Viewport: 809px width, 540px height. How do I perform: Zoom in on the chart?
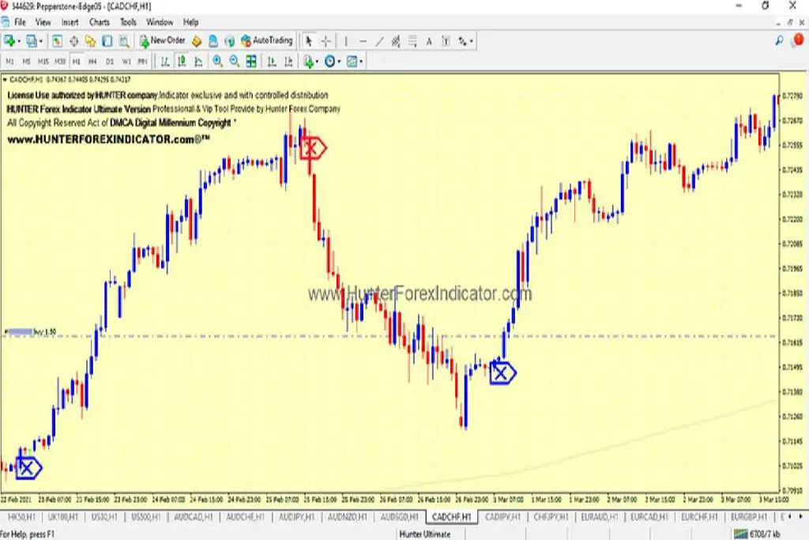coord(218,62)
